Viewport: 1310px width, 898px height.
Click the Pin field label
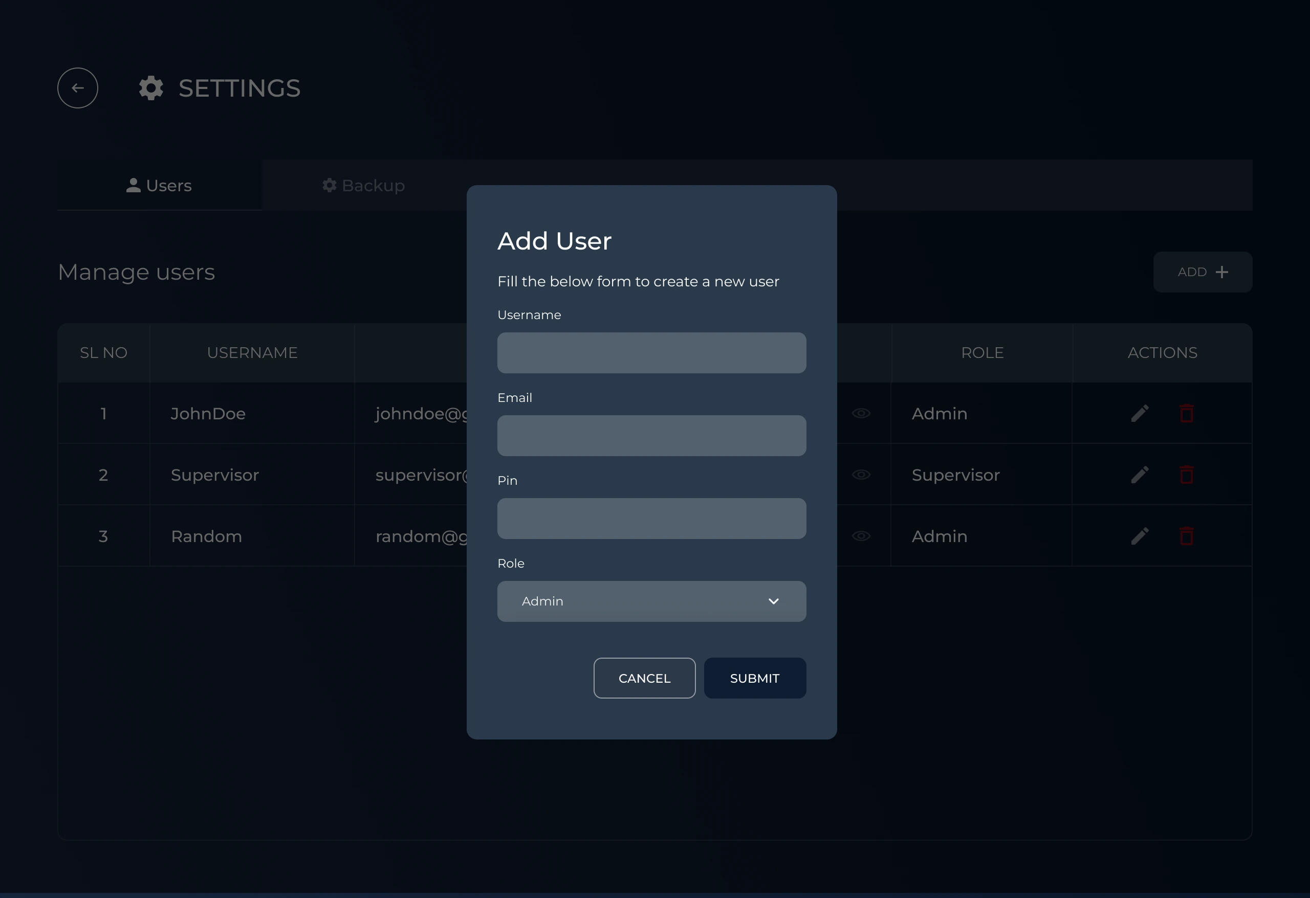point(507,481)
